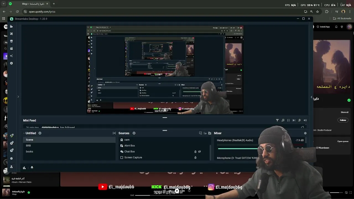Open the Editor camera icon in Streamlabs sidebar
The height and width of the screenshot is (199, 354).
[11, 26]
